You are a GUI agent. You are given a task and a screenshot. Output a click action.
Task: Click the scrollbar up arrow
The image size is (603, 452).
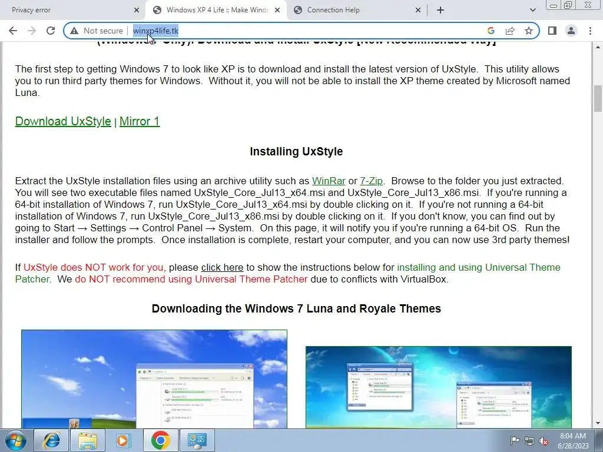coord(598,47)
